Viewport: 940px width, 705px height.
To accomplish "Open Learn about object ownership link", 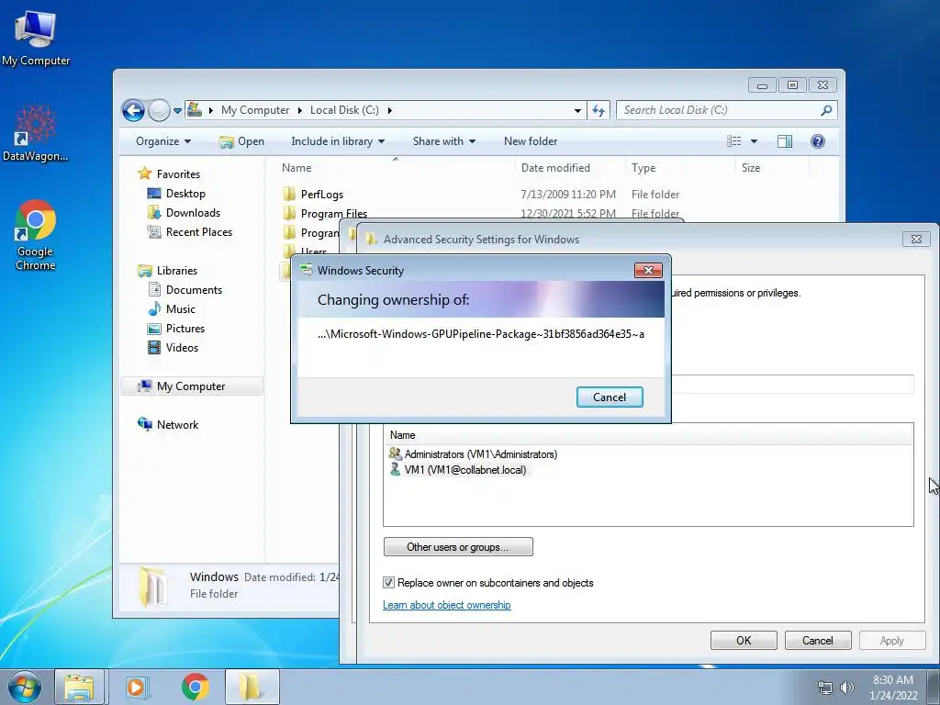I will point(447,605).
